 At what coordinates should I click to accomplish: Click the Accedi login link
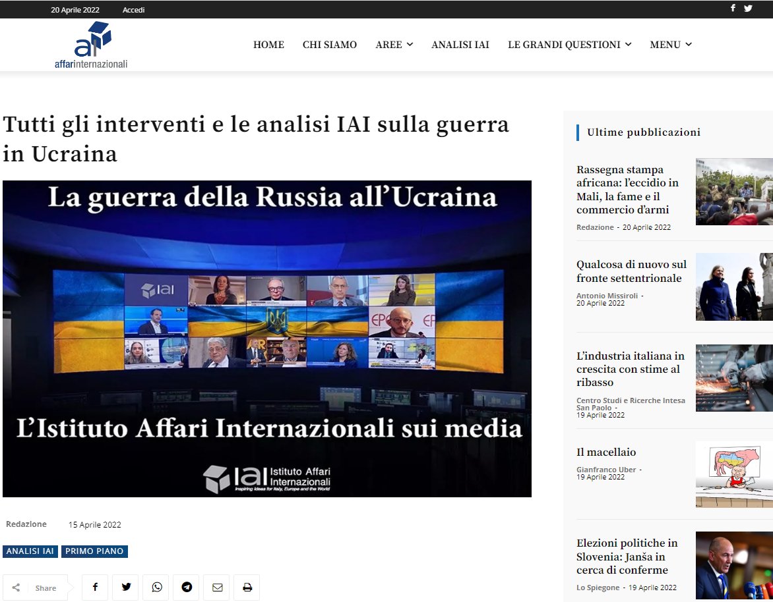pyautogui.click(x=134, y=10)
